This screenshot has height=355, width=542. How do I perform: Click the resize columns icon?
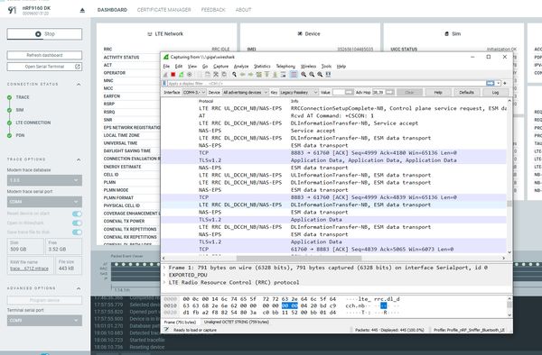(329, 75)
